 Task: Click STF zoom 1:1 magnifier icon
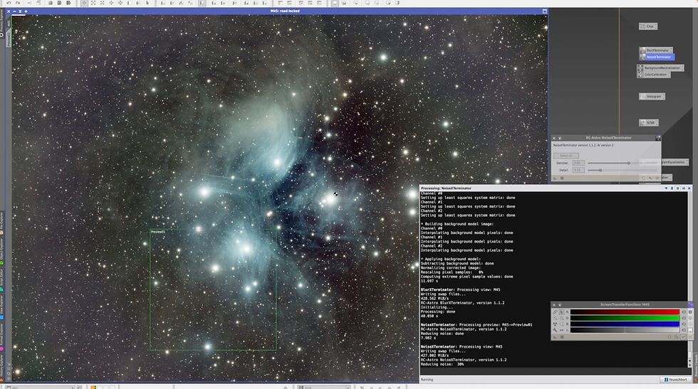[x=561, y=324]
